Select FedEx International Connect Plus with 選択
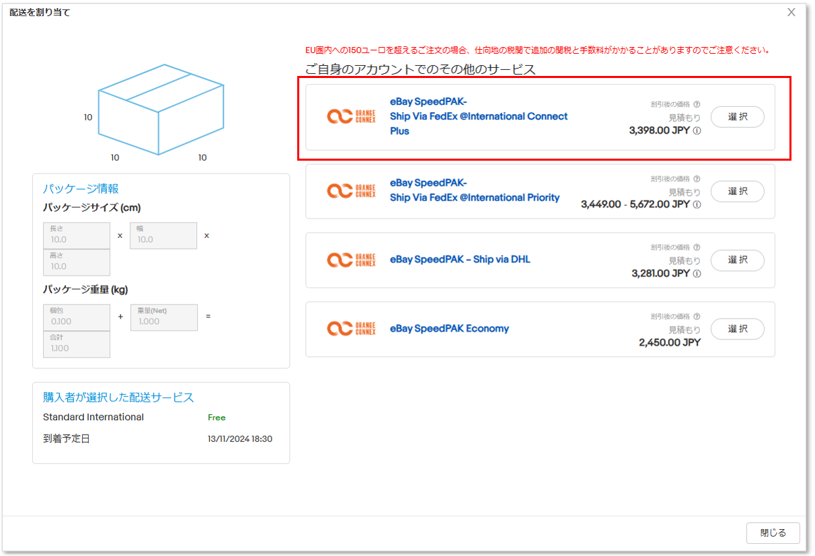The height and width of the screenshot is (556, 815). [x=738, y=117]
